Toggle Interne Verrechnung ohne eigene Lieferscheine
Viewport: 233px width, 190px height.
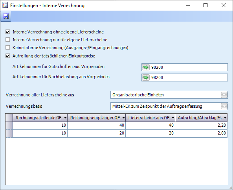point(8,32)
